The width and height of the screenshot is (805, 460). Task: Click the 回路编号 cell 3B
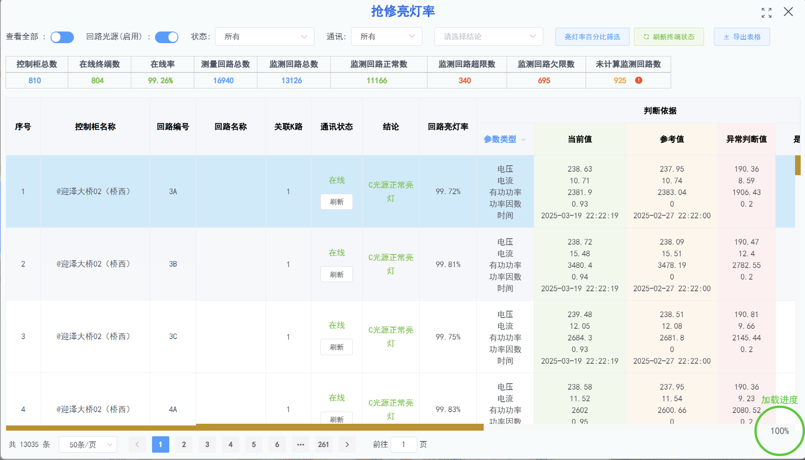coord(173,264)
